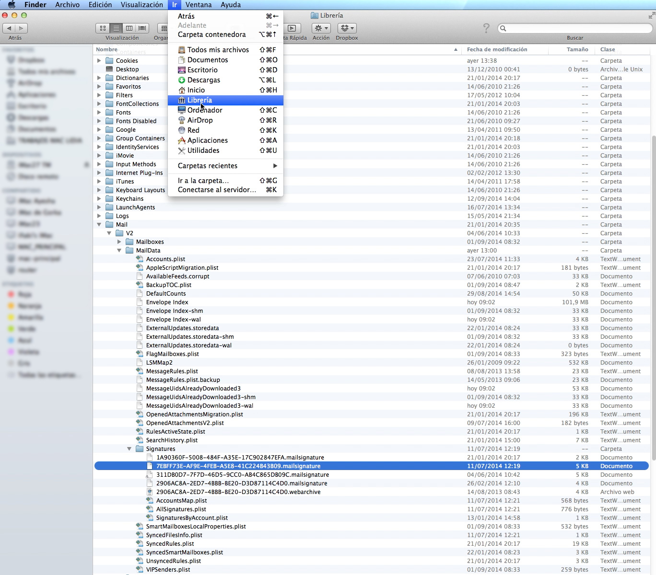Expand the Cookies folder disclosure triangle
Image resolution: width=656 pixels, height=575 pixels.
99,61
